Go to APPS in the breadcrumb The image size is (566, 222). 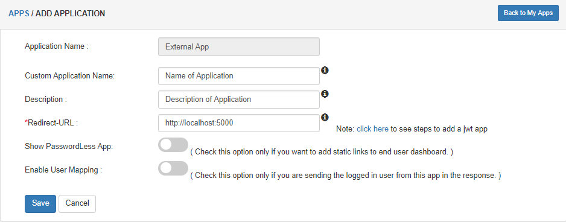point(19,14)
